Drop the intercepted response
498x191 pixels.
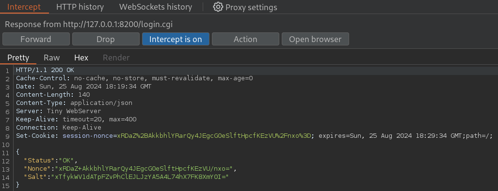point(106,39)
